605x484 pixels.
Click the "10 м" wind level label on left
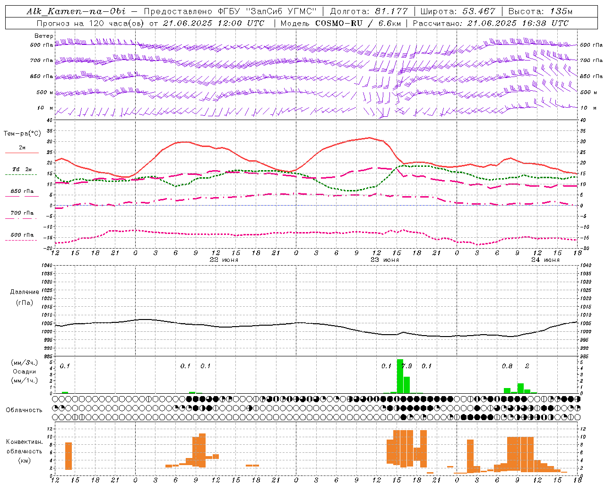(45, 108)
